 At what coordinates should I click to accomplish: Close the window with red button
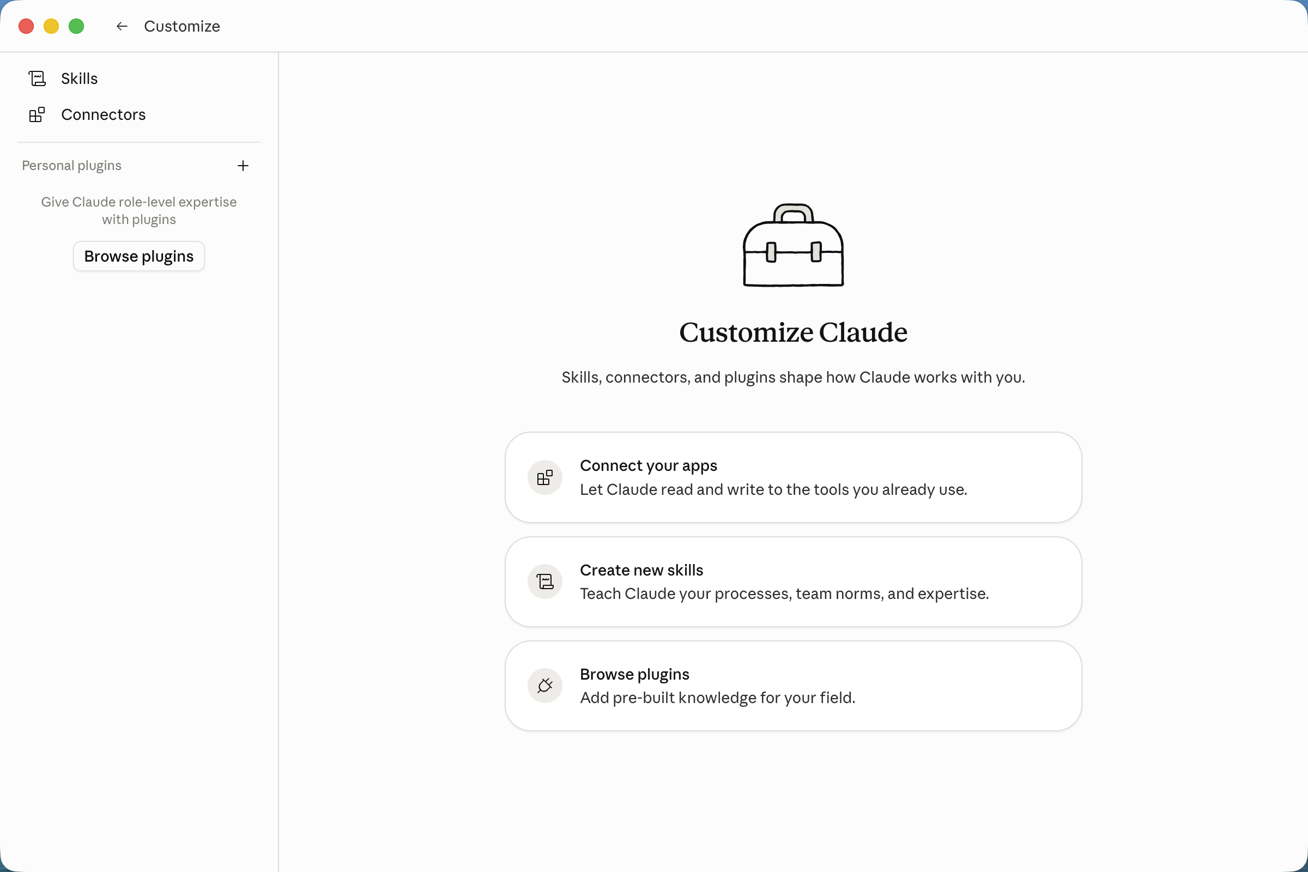(26, 26)
